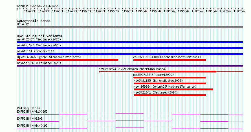Select the nsv6432437 blue variant bar

click(x=130, y=42)
